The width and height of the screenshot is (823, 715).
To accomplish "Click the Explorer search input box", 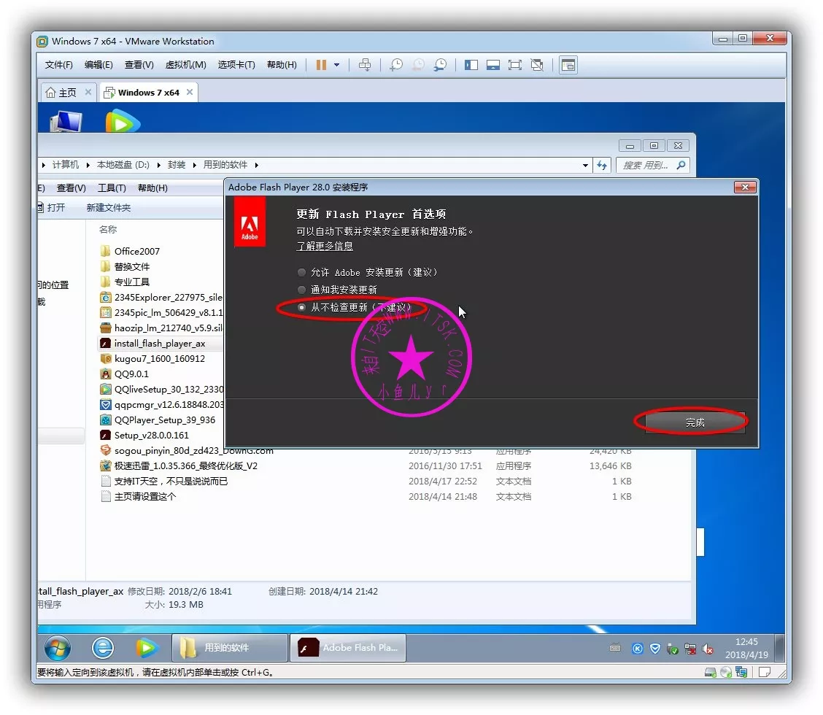I will pos(645,166).
